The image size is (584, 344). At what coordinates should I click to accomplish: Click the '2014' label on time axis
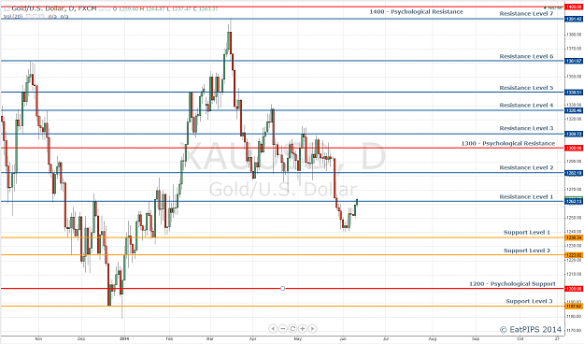124,339
